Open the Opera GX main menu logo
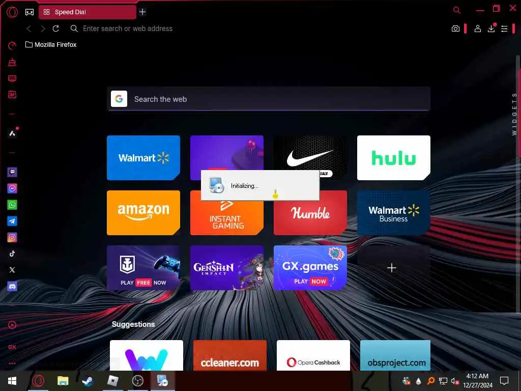This screenshot has width=521, height=391. 12,12
